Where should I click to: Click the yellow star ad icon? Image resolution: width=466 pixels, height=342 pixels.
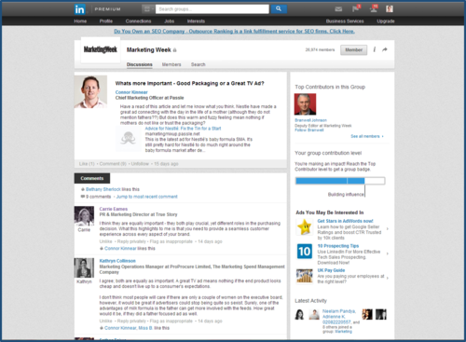pyautogui.click(x=305, y=226)
